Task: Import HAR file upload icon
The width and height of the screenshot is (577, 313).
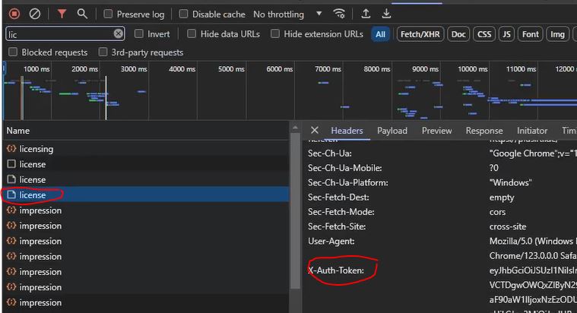Action: click(x=366, y=14)
